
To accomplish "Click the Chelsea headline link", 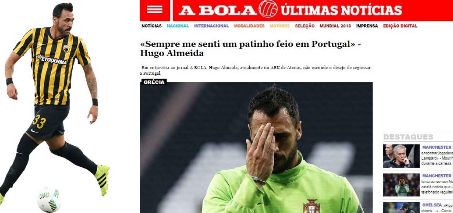I will (432, 205).
